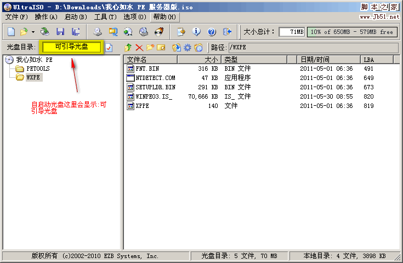This screenshot has width=403, height=263.
Task: Click the Up one folder icon
Action: tap(128, 48)
